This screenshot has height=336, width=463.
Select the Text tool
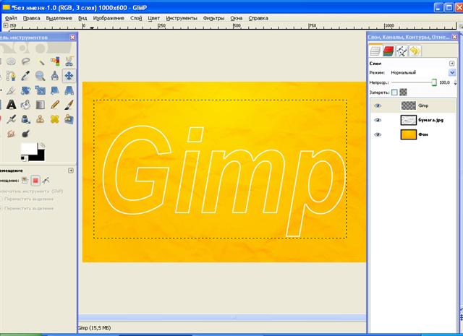point(12,105)
